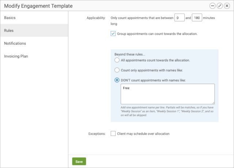Click the Save button
The height and width of the screenshot is (168, 234).
pos(79,161)
